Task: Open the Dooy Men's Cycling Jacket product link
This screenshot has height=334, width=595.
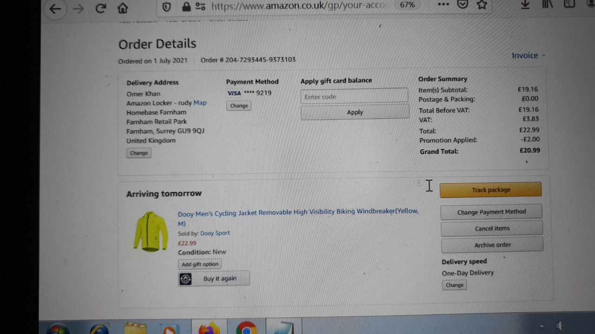Action: (x=298, y=217)
